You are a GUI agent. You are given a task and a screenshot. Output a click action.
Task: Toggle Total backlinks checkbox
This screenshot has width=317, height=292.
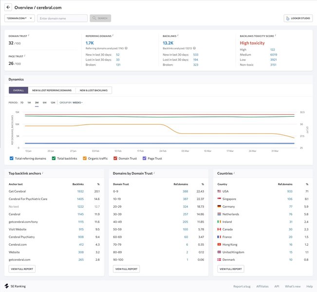(54, 158)
